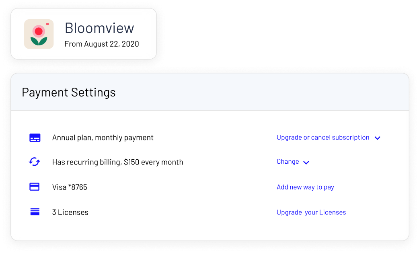419x253 pixels.
Task: Click the Payment Settings header
Action: point(69,92)
